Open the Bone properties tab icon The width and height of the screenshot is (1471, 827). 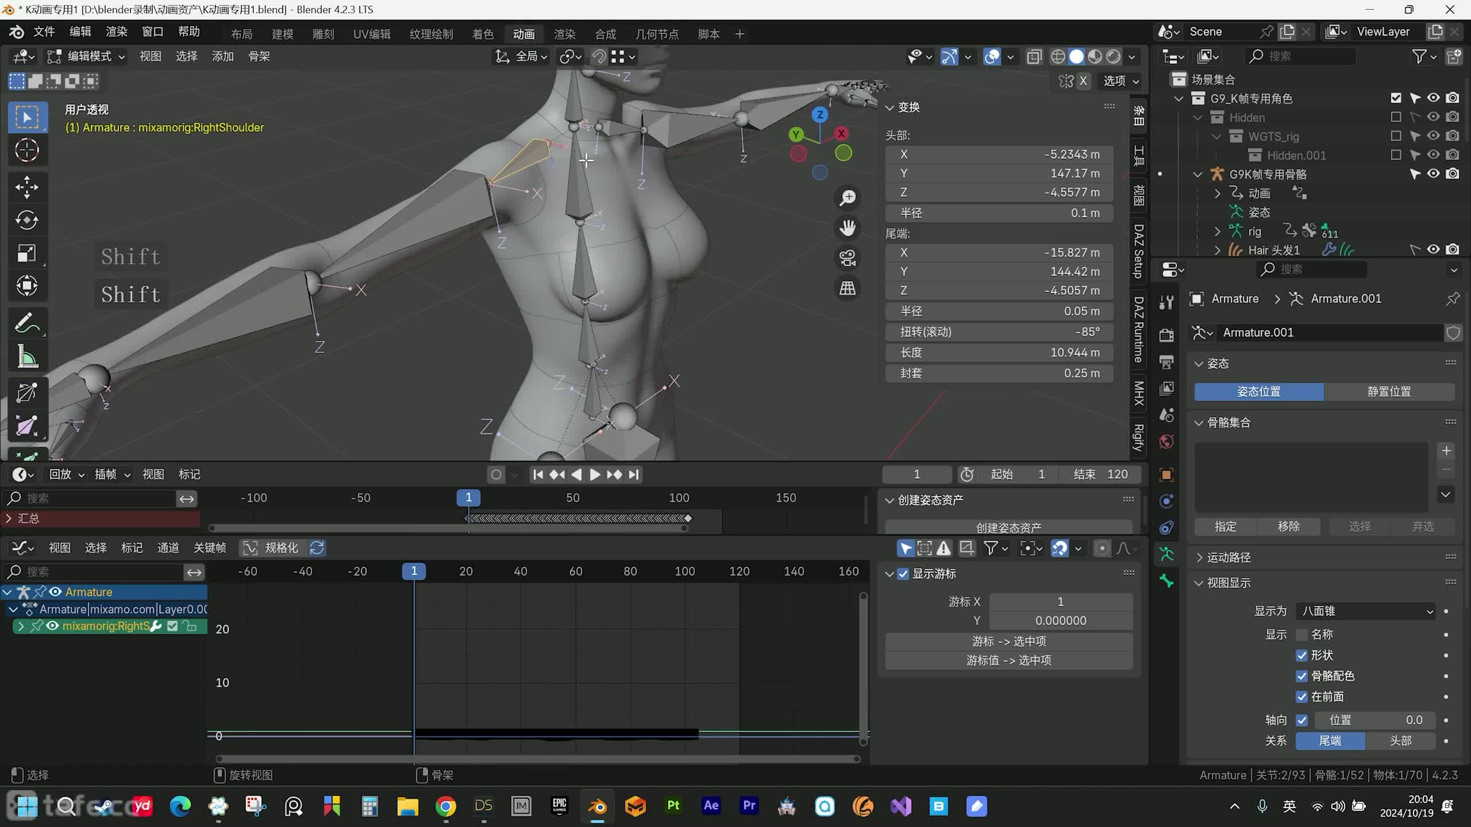[x=1166, y=581]
